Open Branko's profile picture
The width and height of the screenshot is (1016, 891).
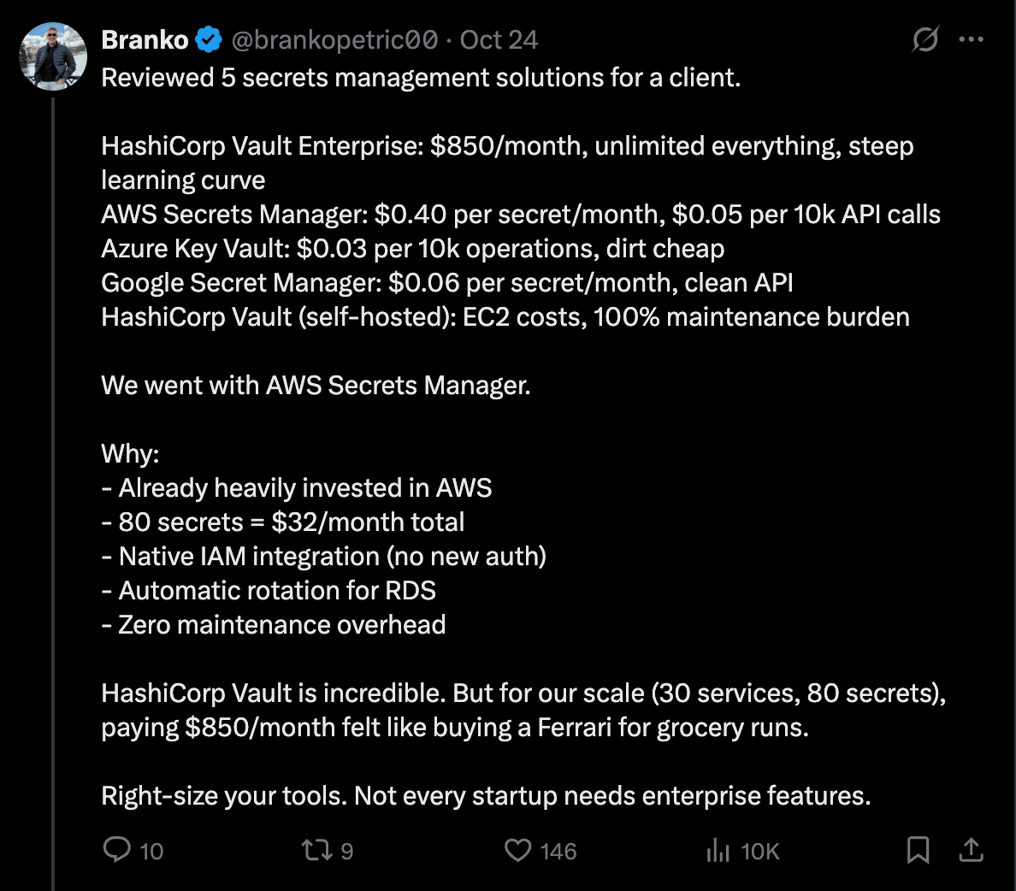tap(53, 56)
